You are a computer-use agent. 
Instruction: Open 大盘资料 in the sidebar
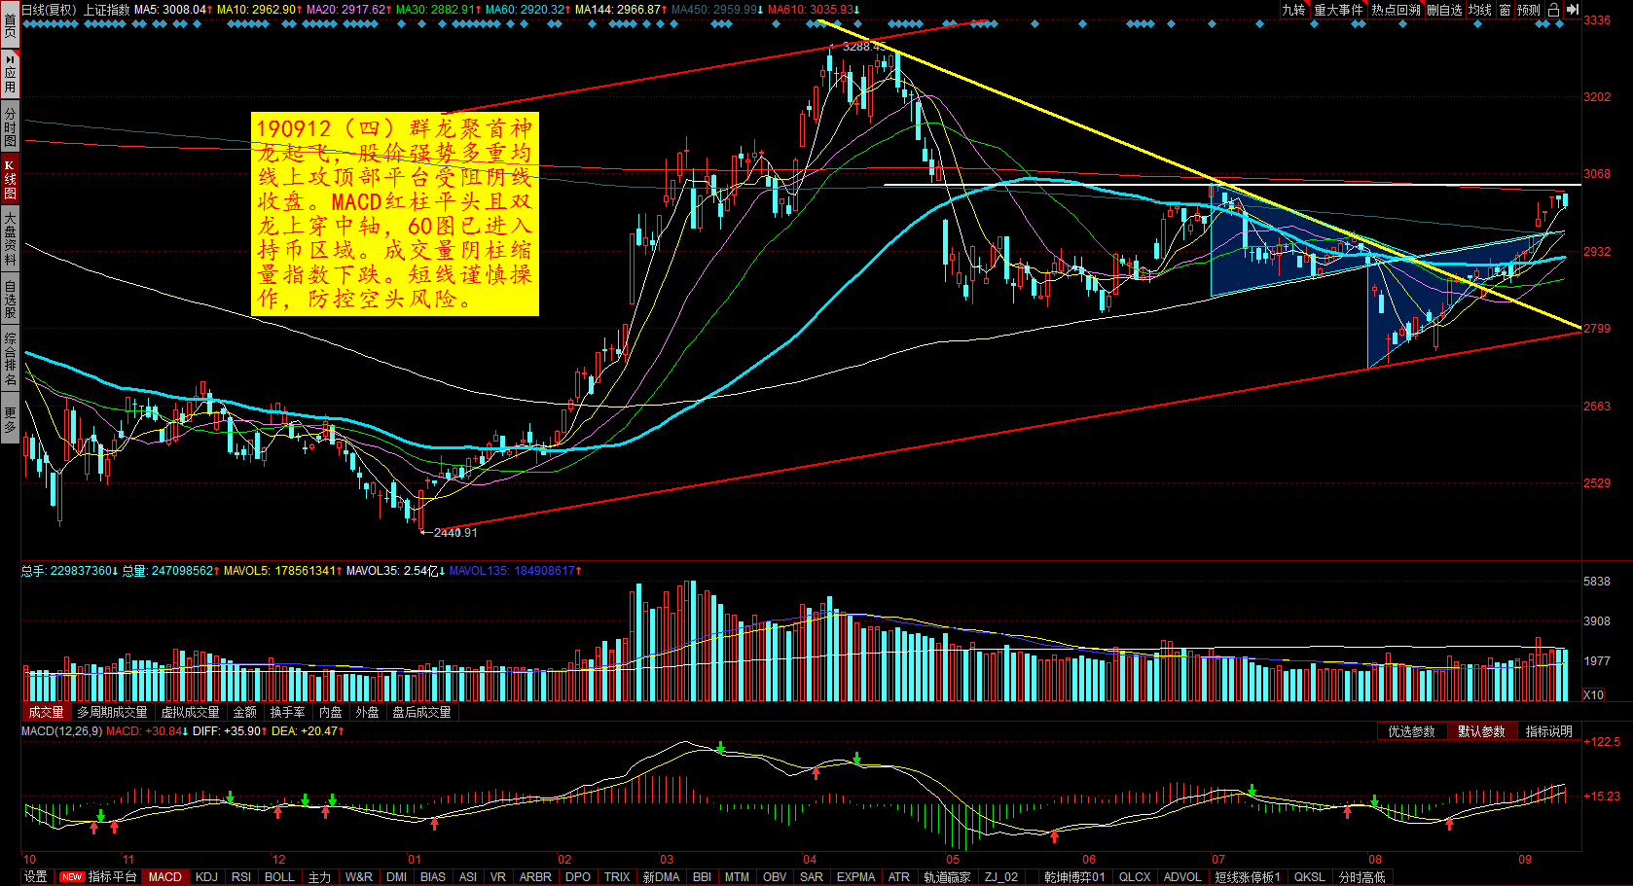click(x=10, y=240)
